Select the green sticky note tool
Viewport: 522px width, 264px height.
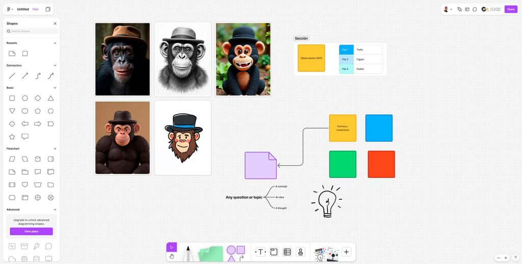(211, 253)
